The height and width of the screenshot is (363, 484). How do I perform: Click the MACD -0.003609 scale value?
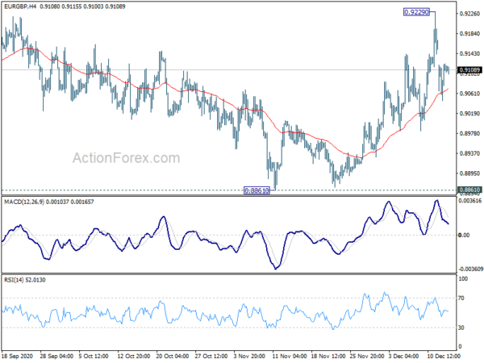[471, 269]
